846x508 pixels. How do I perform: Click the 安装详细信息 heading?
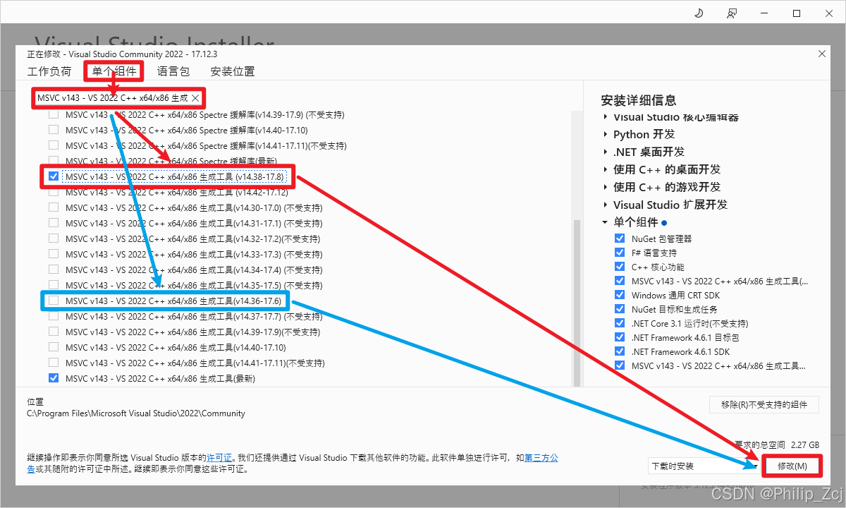click(x=639, y=100)
